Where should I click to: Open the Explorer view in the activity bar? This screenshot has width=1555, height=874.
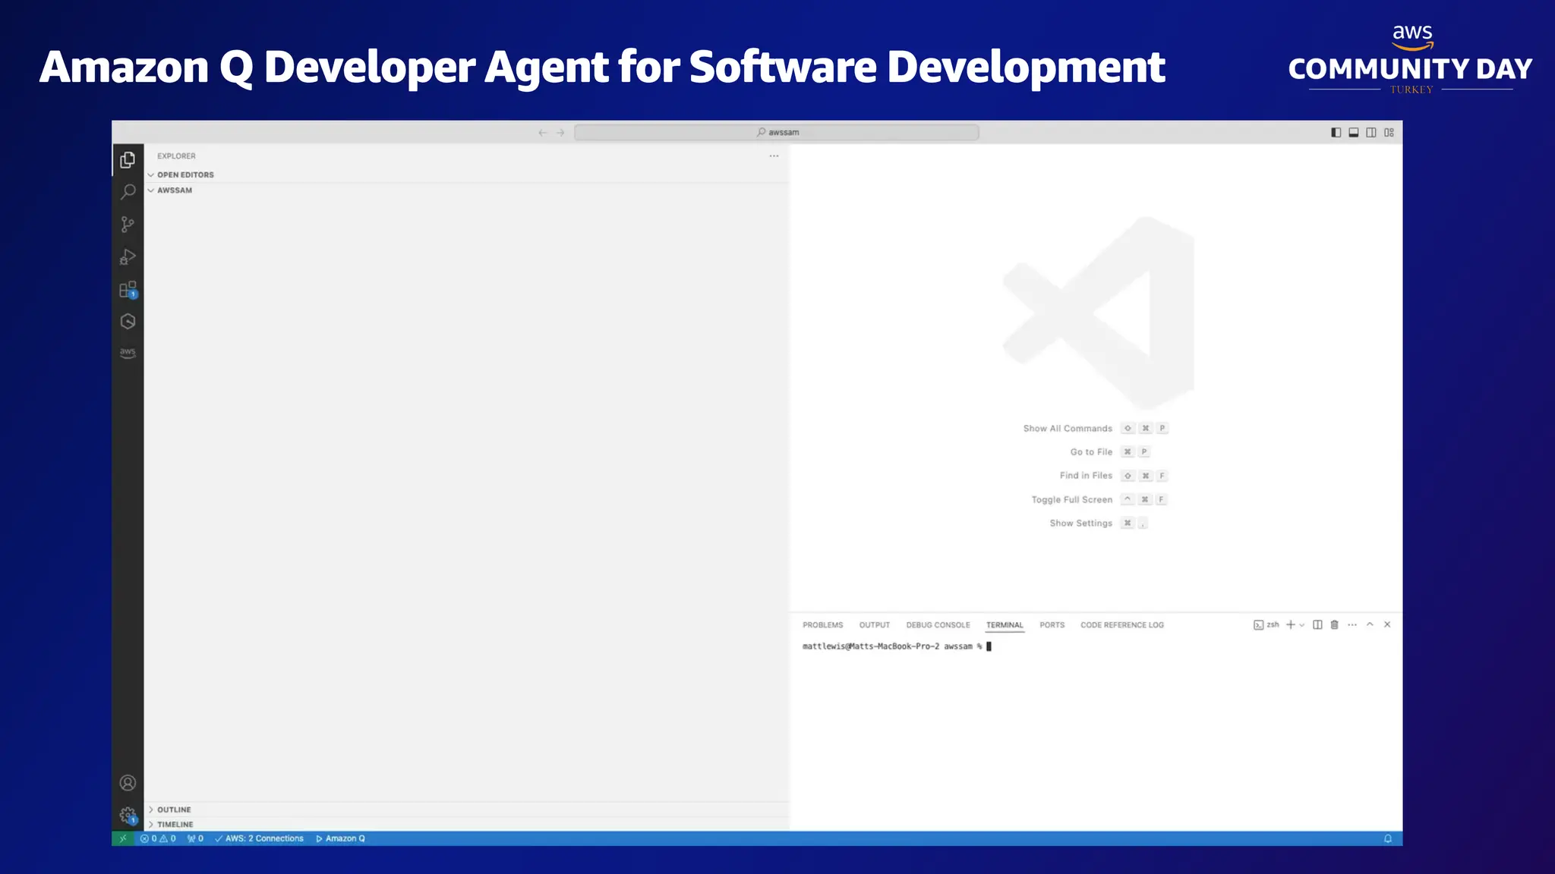point(128,160)
